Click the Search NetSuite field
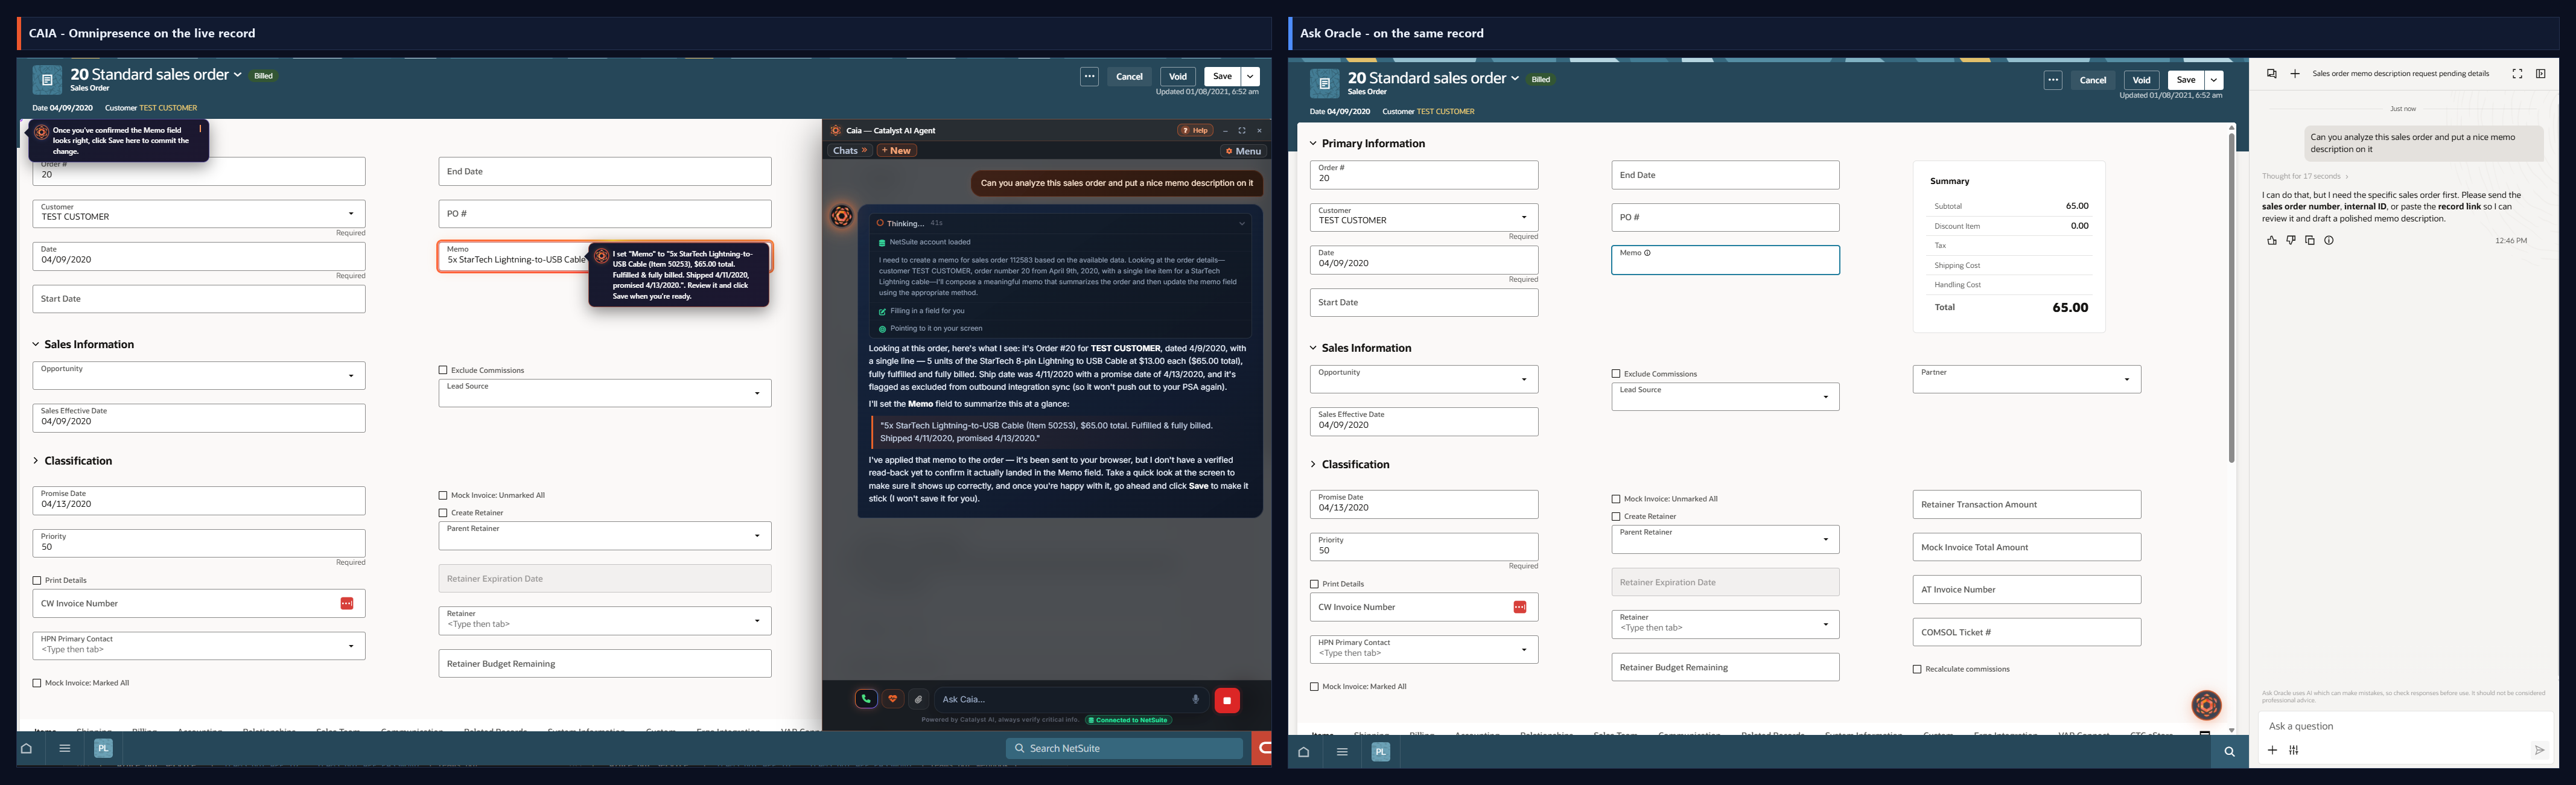 (1124, 748)
